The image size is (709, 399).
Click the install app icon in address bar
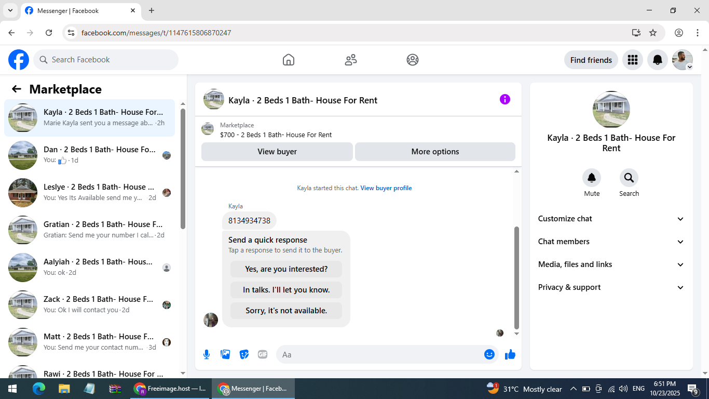coord(636,33)
